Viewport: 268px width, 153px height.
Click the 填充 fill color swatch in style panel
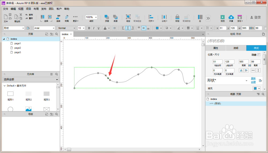[x=255, y=88]
